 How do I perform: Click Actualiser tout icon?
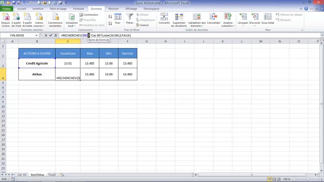click(71, 17)
